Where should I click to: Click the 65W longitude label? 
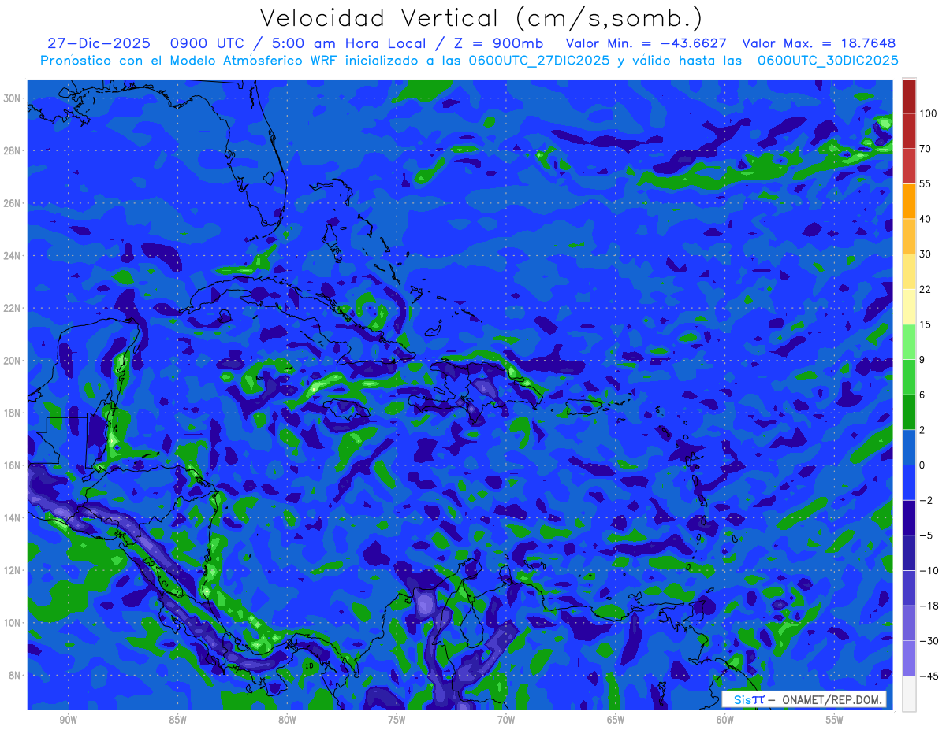click(616, 720)
